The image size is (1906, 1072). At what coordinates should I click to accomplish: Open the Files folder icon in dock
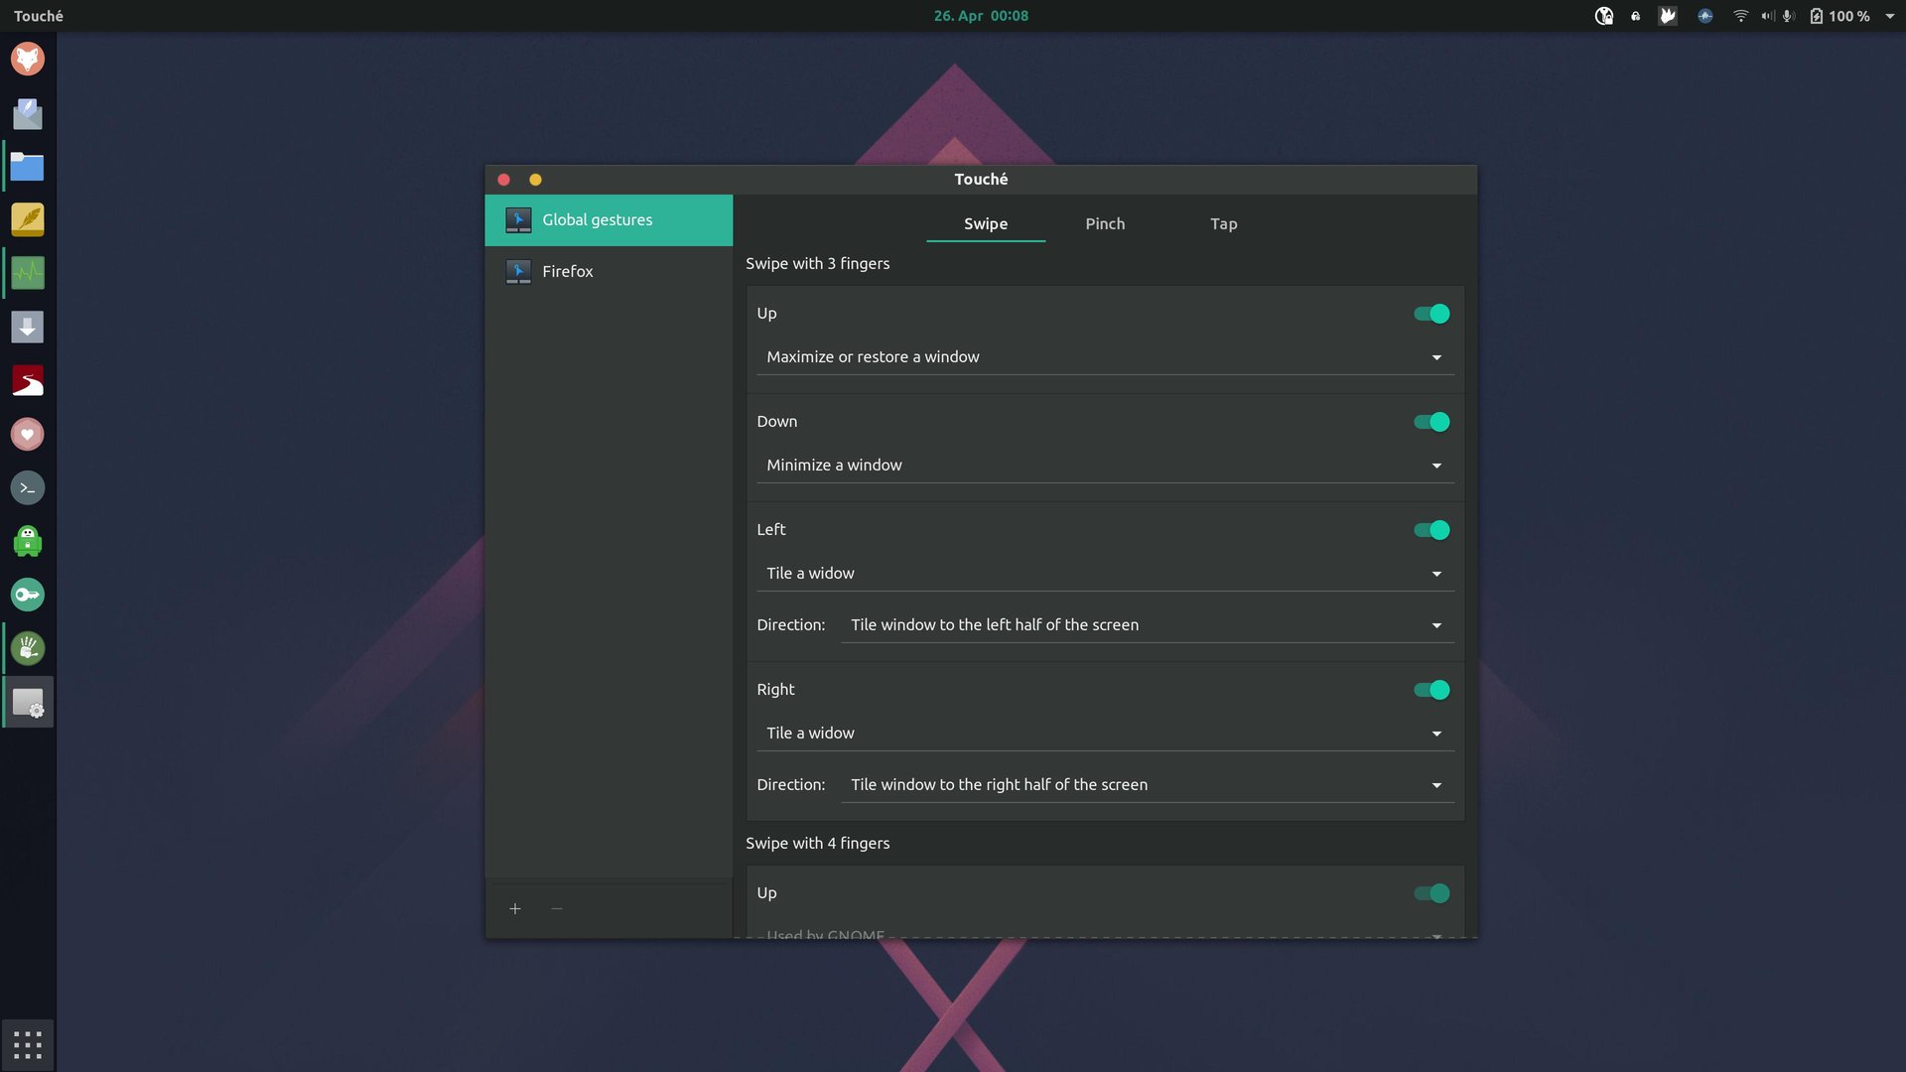(x=27, y=167)
